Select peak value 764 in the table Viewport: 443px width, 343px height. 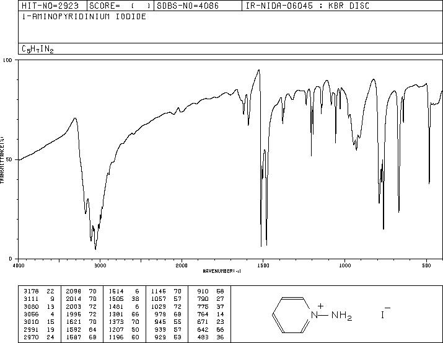(203, 314)
